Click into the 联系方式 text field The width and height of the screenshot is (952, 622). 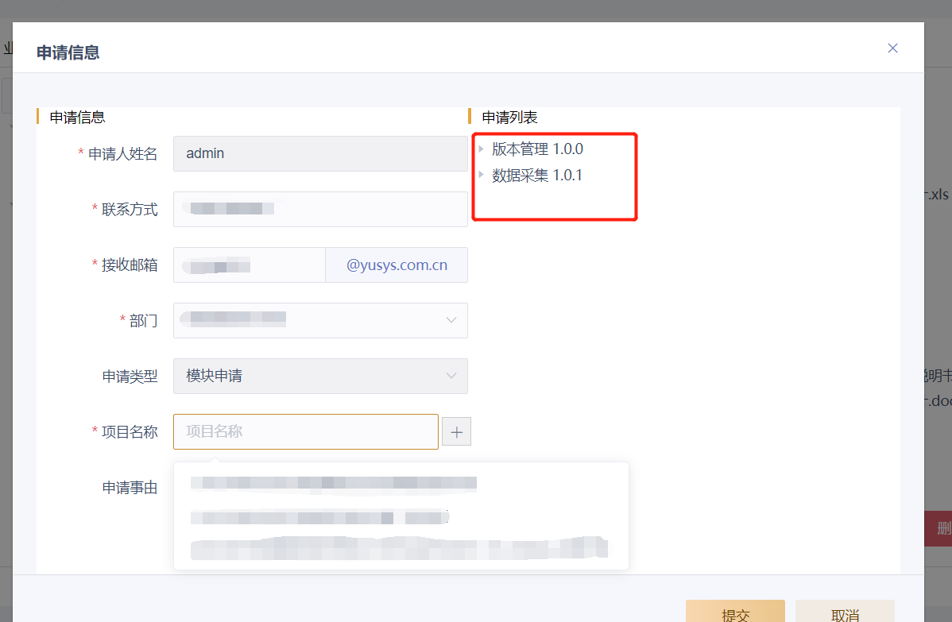tap(320, 210)
